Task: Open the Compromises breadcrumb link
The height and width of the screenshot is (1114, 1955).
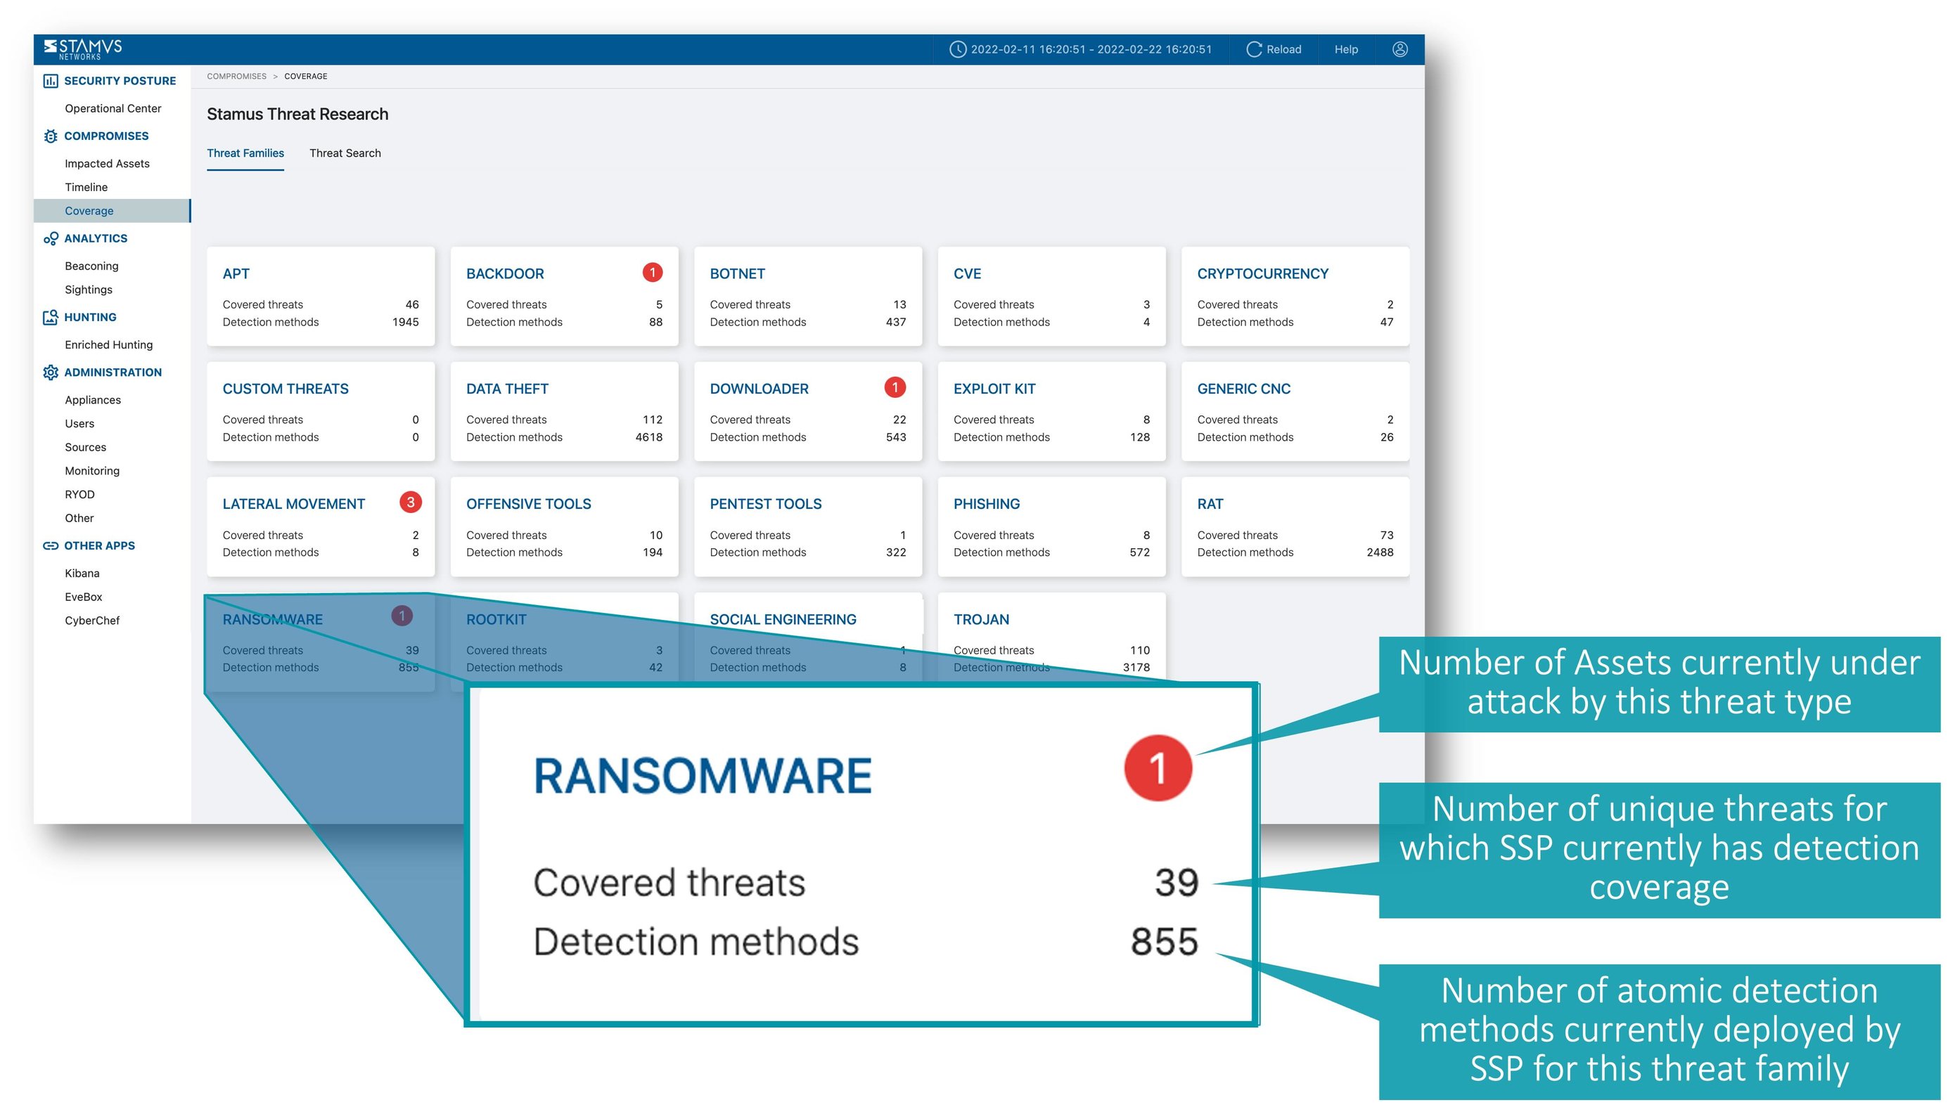Action: pyautogui.click(x=236, y=76)
